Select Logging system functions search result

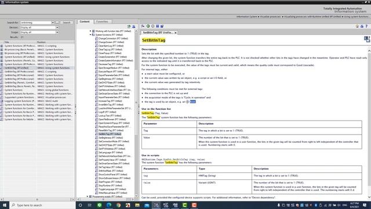click(37, 101)
